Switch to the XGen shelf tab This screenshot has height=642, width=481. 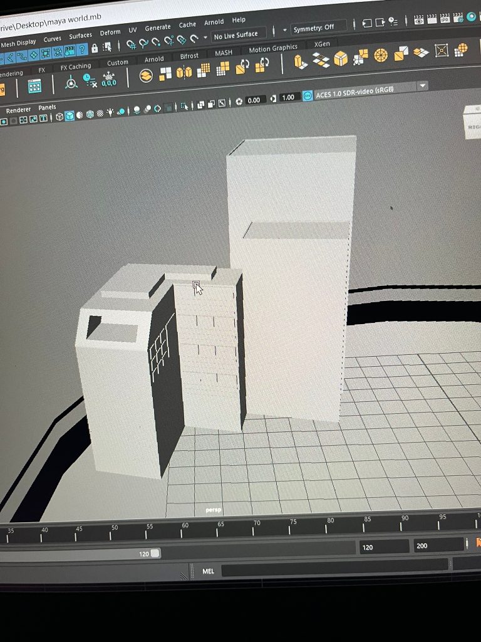(322, 45)
